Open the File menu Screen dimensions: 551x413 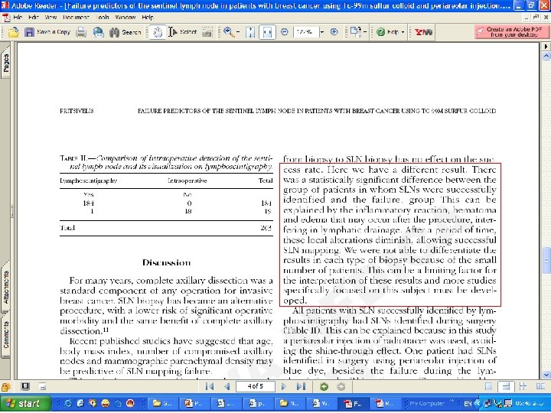[18, 17]
